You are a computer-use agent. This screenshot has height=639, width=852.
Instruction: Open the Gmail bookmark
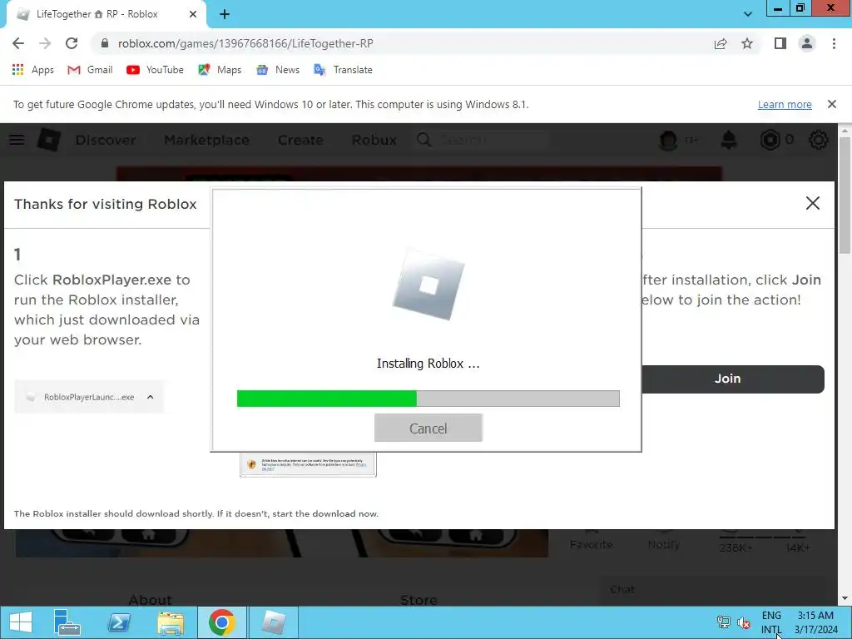pos(90,70)
